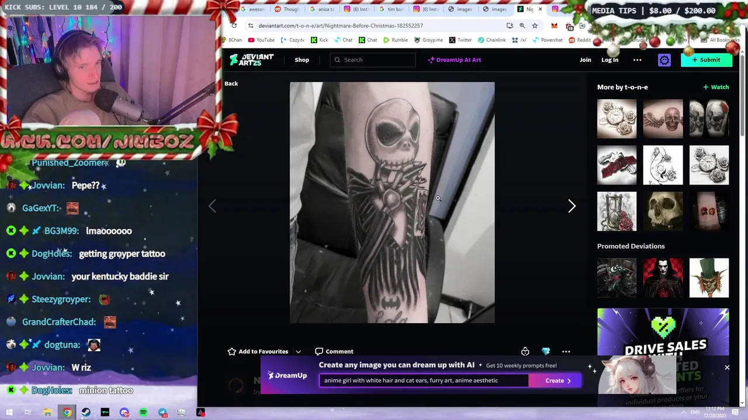Open the Cozy.tv bookmark
This screenshot has width=748, height=420.
pyautogui.click(x=292, y=40)
